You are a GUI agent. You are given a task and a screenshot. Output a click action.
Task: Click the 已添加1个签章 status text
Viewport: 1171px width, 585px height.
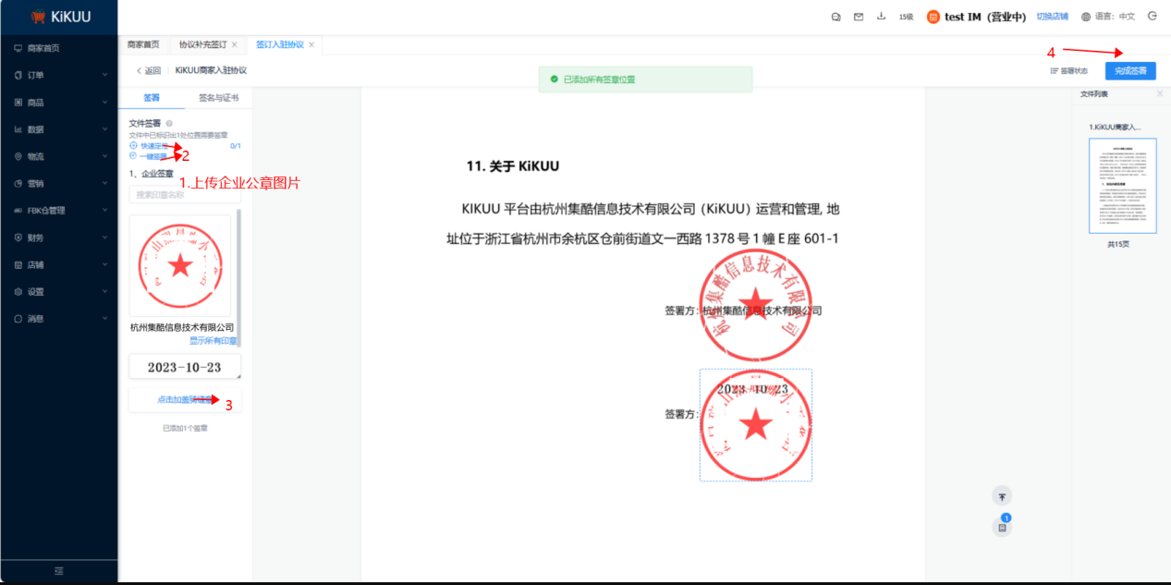(x=185, y=429)
